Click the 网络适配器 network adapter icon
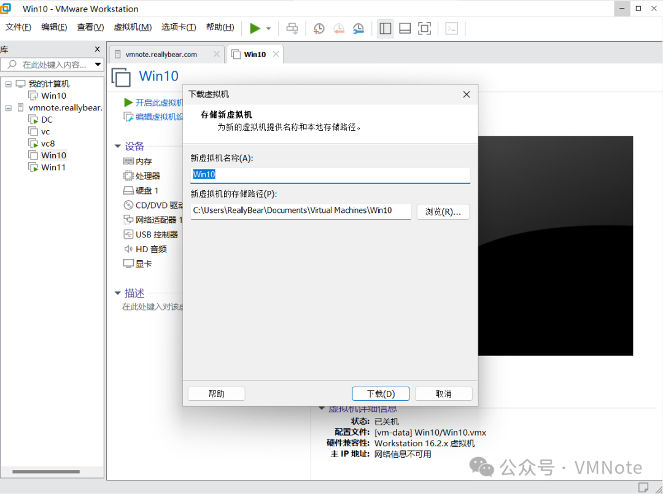This screenshot has height=494, width=663. 128,220
